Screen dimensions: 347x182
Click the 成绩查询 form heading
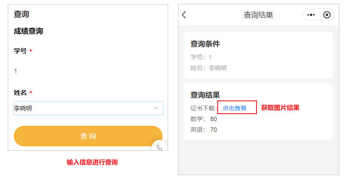tap(28, 31)
